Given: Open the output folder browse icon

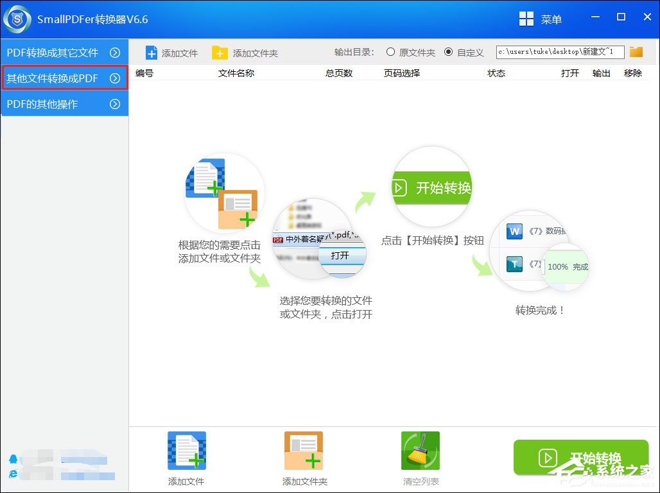Looking at the screenshot, I should coord(636,52).
